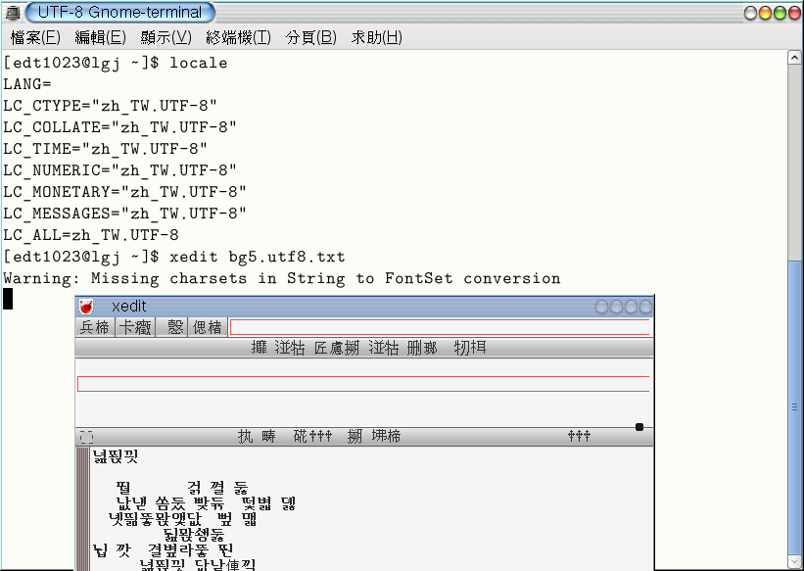Open the 分頁(B) tabs menu
This screenshot has height=571, width=804.
pos(311,37)
